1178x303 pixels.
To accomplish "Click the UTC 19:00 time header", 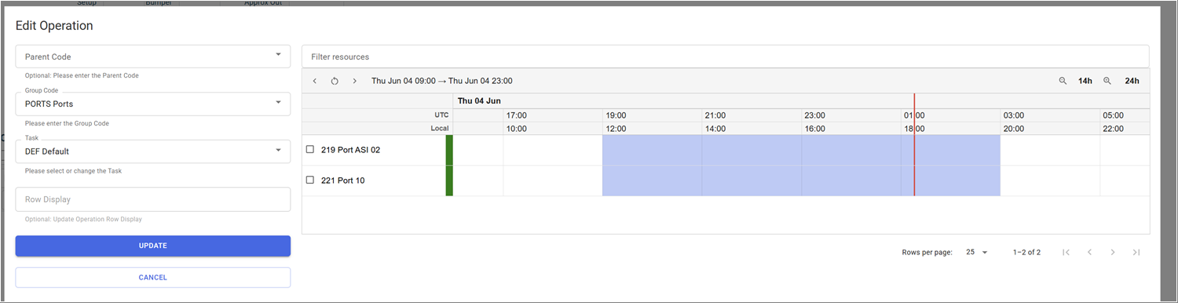I will pos(616,115).
